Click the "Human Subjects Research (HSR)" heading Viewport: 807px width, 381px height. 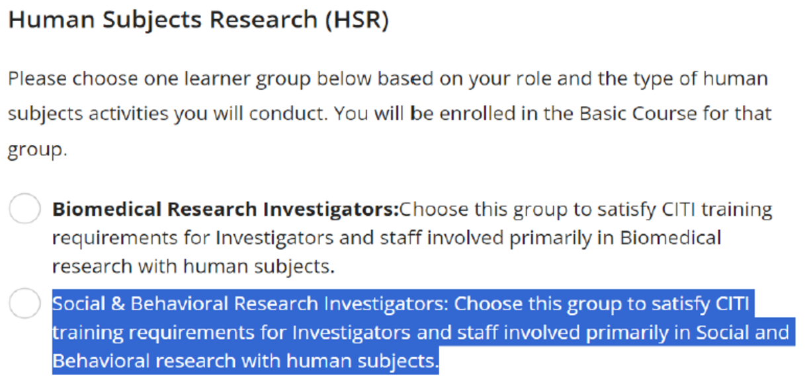(x=198, y=21)
